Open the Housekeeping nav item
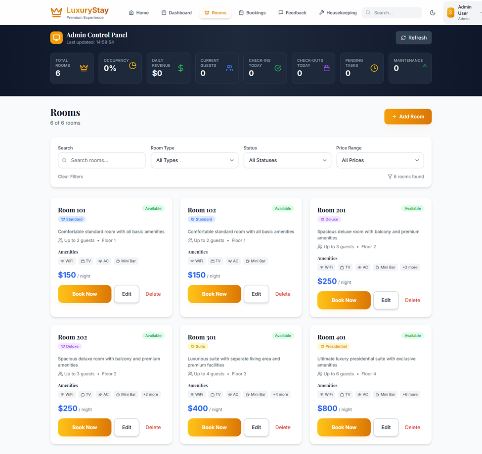 tap(338, 13)
